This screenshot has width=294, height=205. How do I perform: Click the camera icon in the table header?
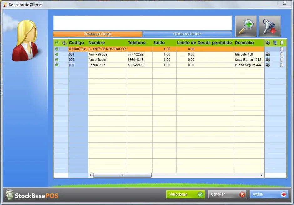click(267, 43)
